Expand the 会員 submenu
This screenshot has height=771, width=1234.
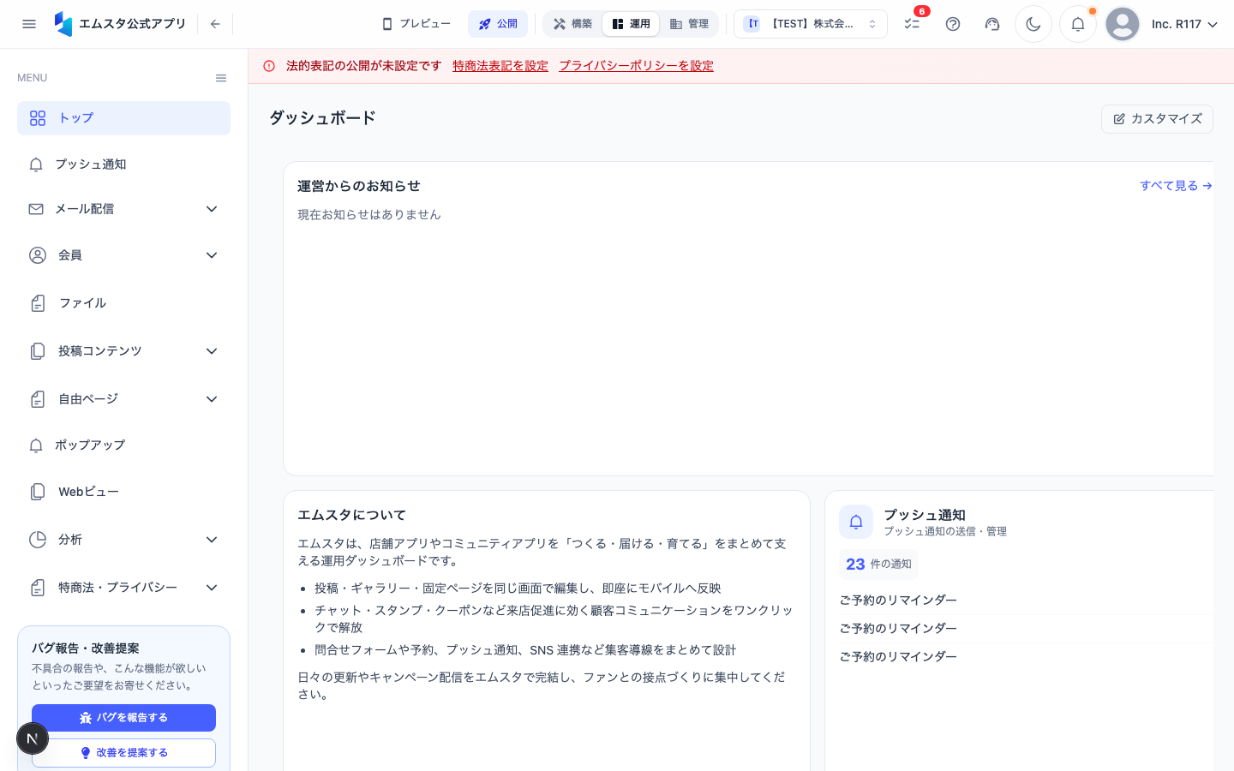[x=123, y=255]
